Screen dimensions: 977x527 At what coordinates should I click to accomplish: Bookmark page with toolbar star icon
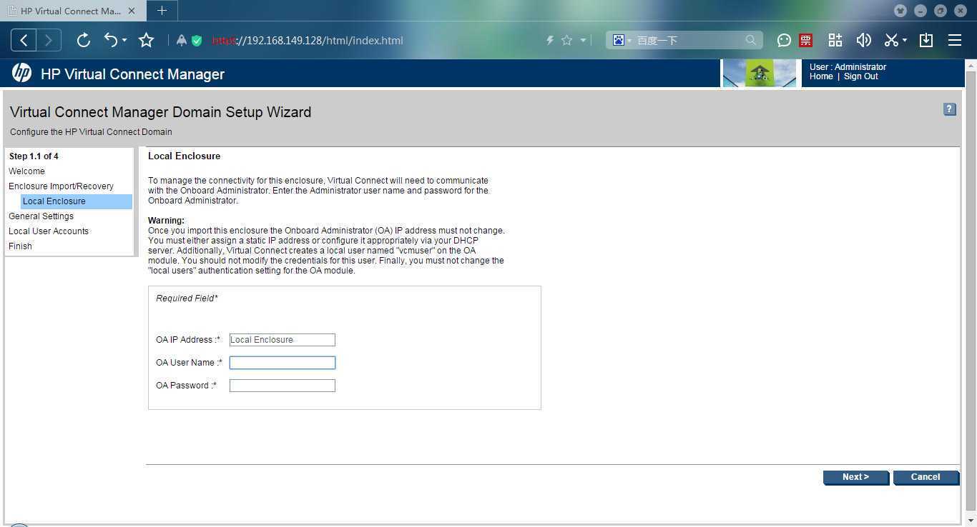146,40
